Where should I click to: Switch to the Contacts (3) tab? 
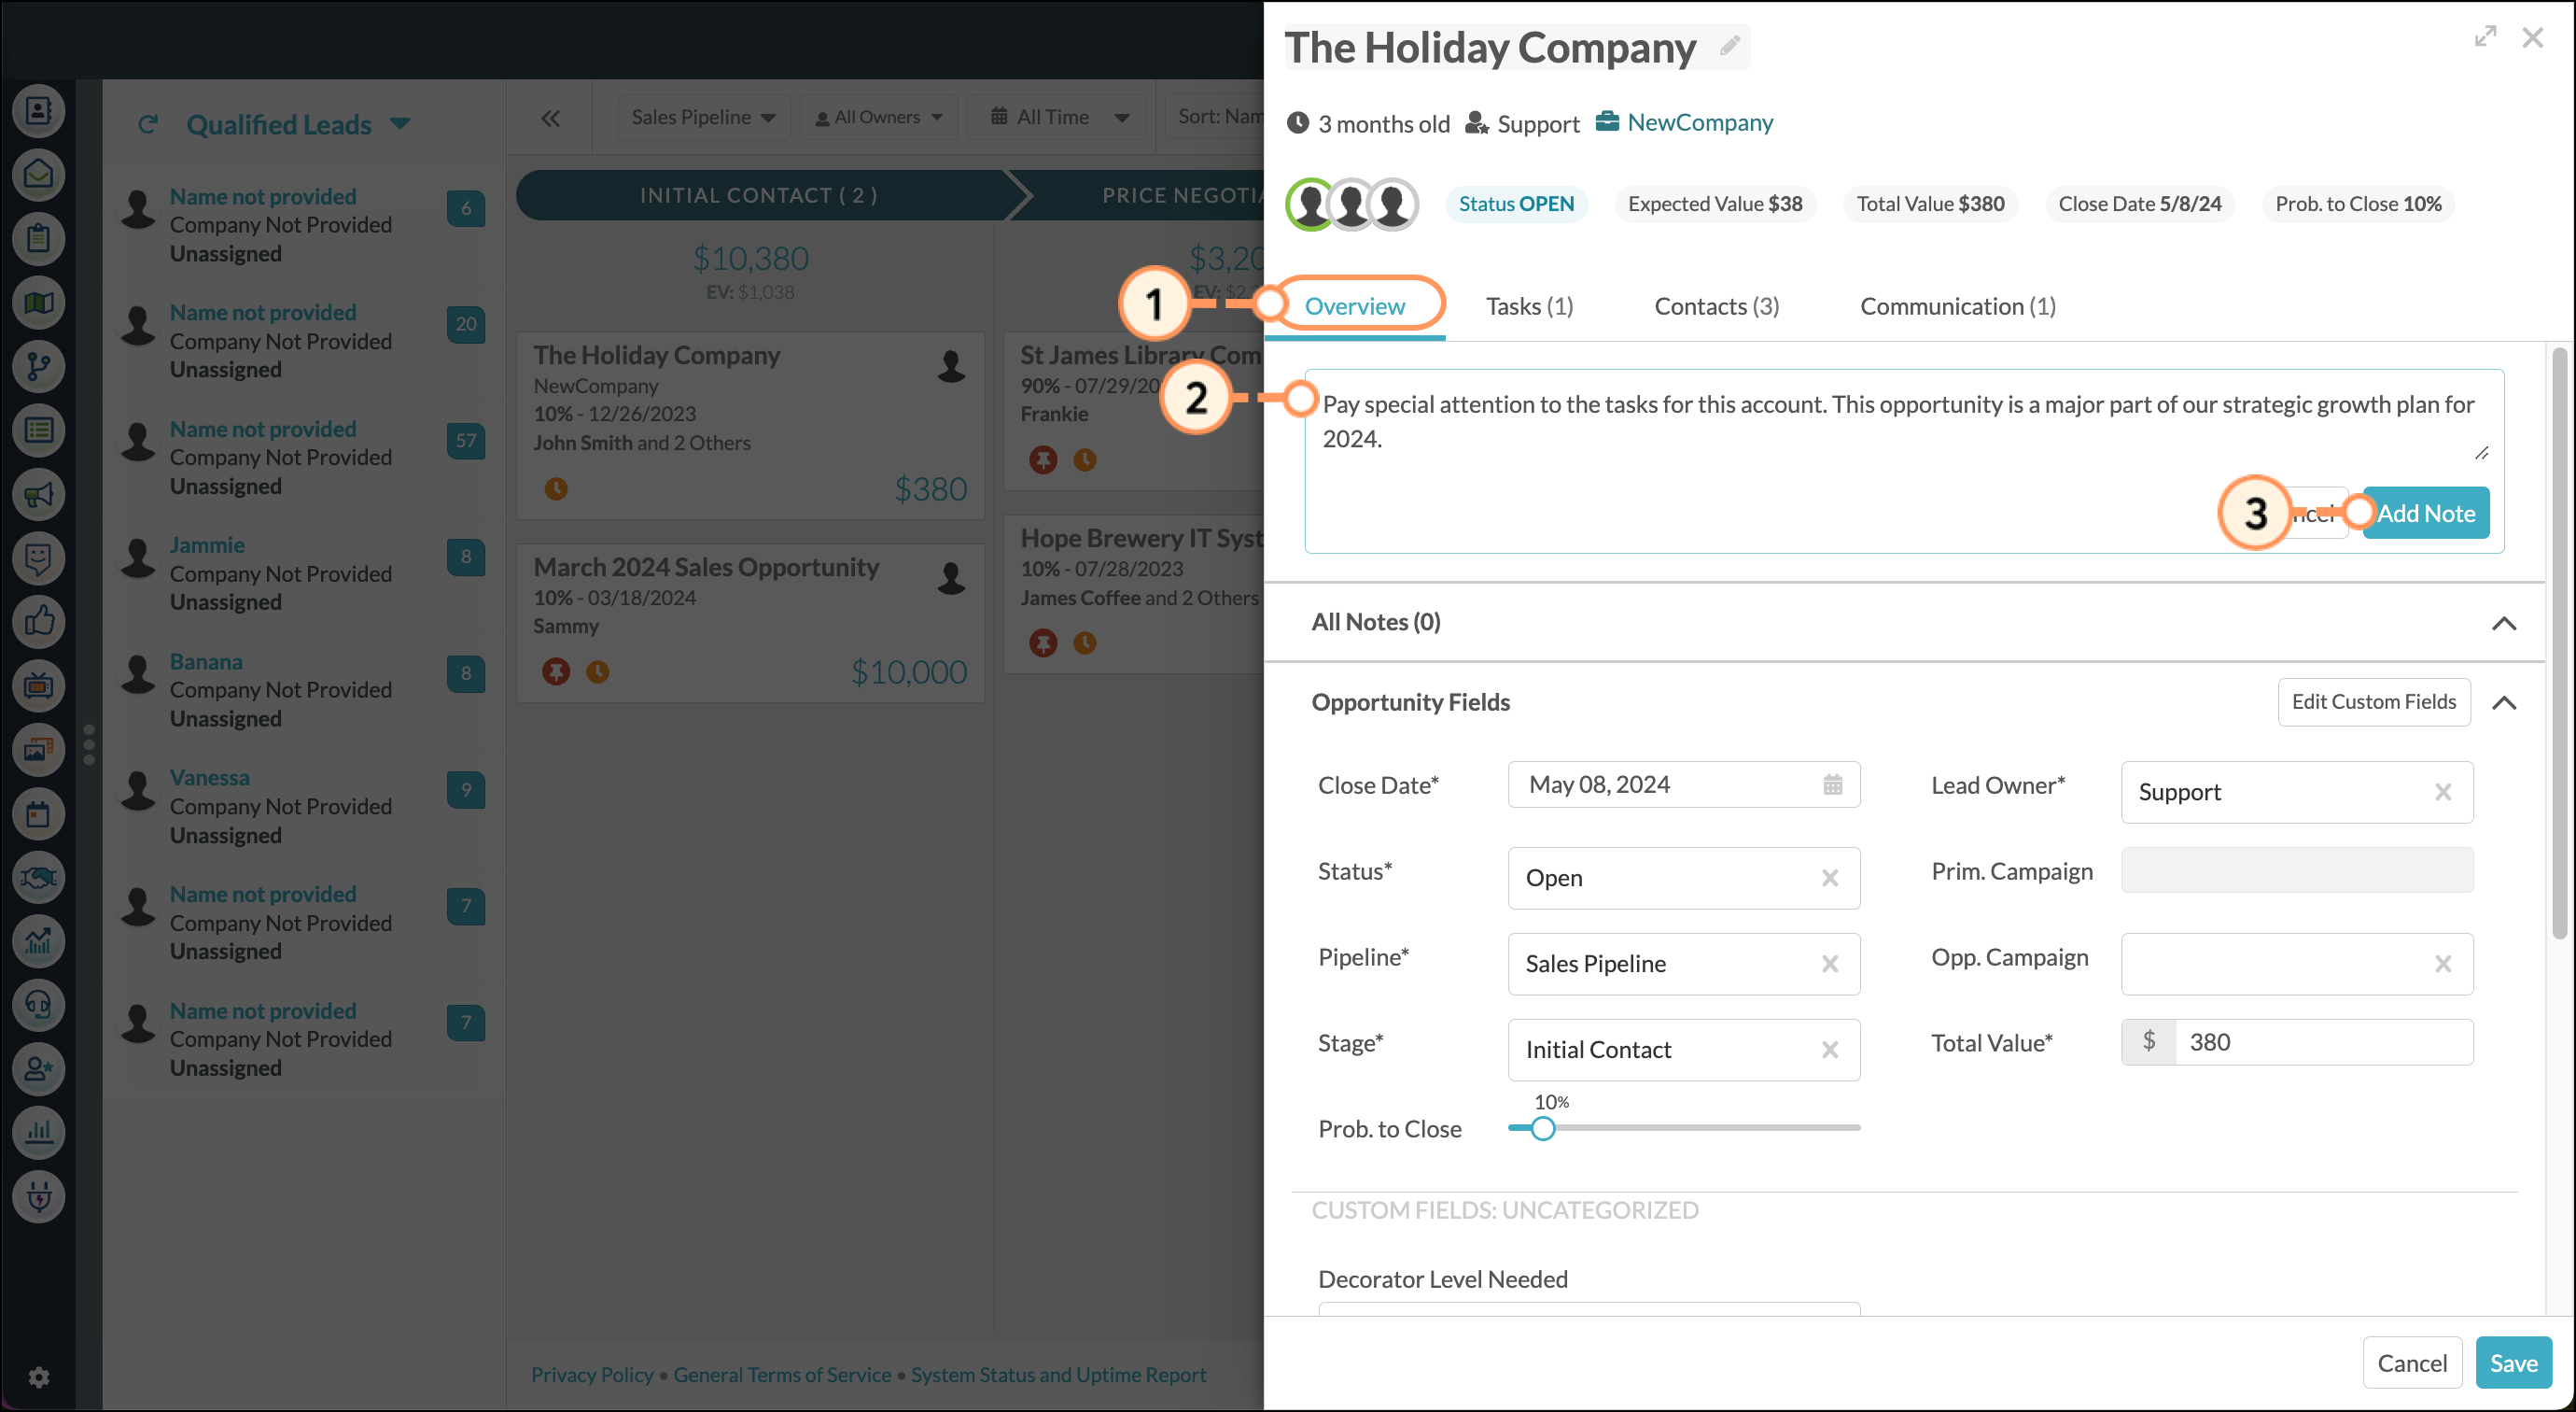1716,306
